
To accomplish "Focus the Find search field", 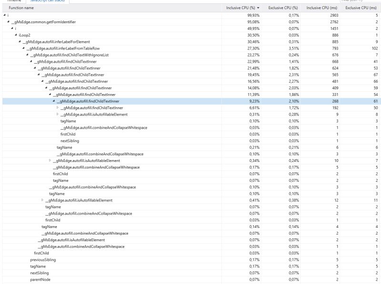I will click(x=360, y=1).
